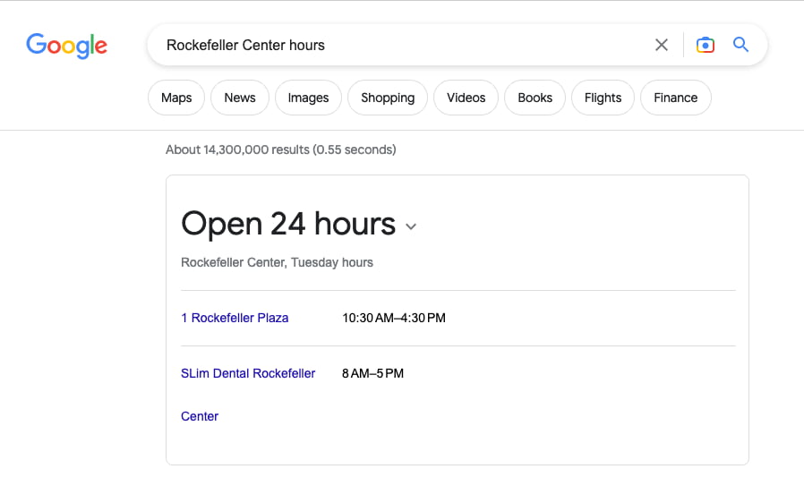Image resolution: width=804 pixels, height=503 pixels.
Task: Switch to Maps results
Action: tap(176, 98)
